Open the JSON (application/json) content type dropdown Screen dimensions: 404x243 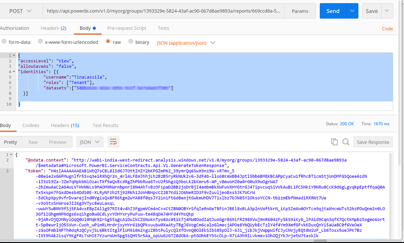186,42
